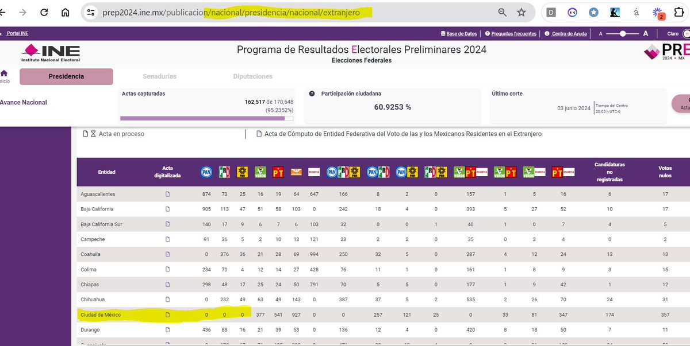Open the gray D browser extension

point(551,12)
